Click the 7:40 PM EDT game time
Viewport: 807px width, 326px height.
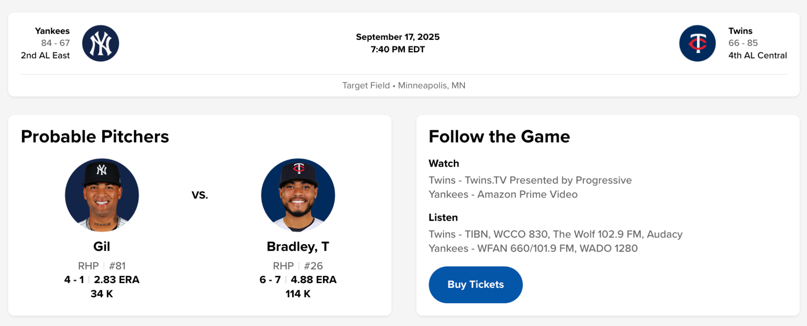(x=398, y=49)
